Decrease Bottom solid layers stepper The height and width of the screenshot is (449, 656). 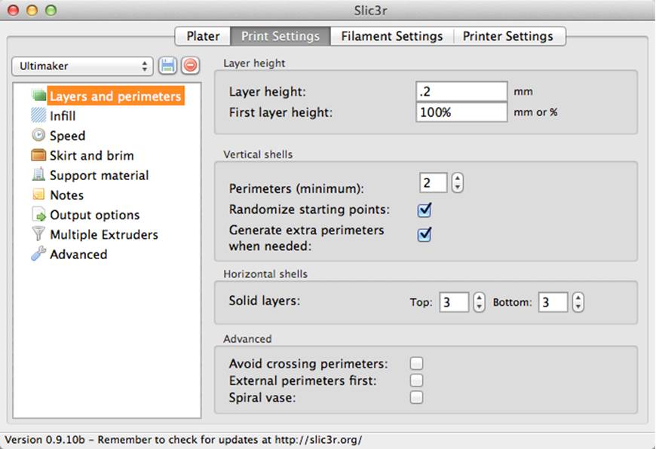tap(578, 307)
